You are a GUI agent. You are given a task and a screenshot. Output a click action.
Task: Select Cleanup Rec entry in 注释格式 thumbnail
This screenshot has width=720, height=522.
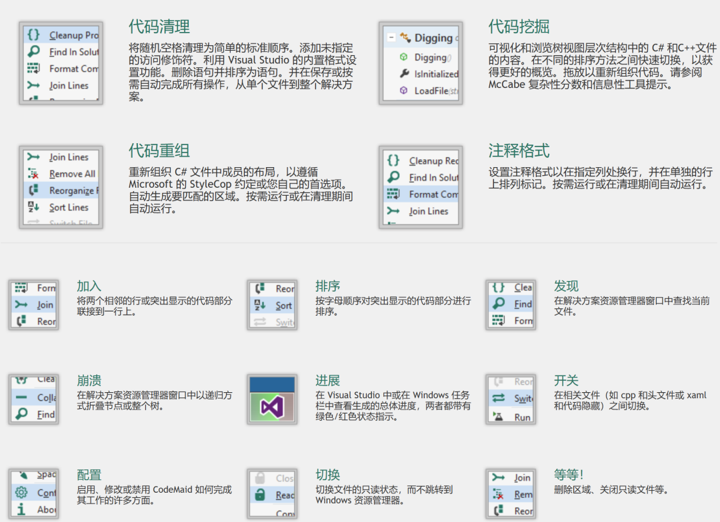point(421,160)
